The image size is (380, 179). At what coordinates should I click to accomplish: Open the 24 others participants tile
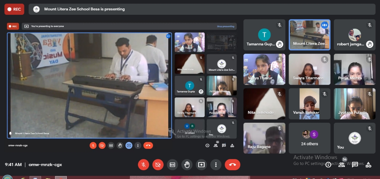310,138
